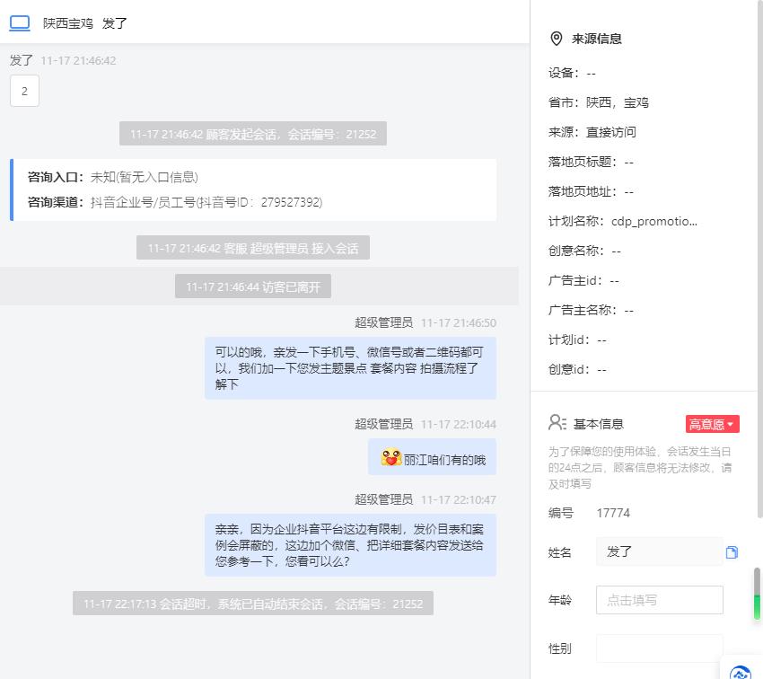This screenshot has height=679, width=763.
Task: Click the heart emoji in 丽江咱们有的哦 message
Action: coord(390,458)
